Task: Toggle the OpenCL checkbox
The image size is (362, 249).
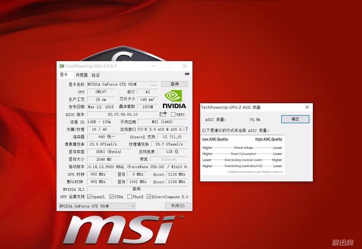Action: 88,197
